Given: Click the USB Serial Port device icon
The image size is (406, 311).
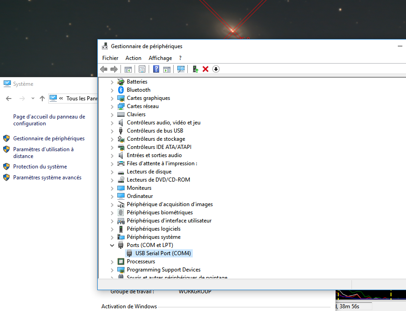Looking at the screenshot, I should point(130,253).
